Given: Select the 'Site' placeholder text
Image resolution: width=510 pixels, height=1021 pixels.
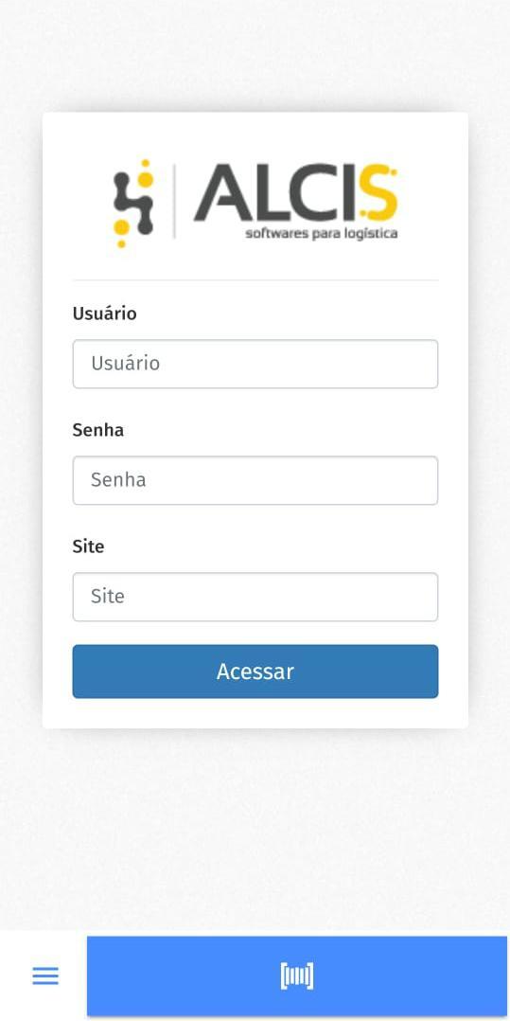Looking at the screenshot, I should coord(107,597).
